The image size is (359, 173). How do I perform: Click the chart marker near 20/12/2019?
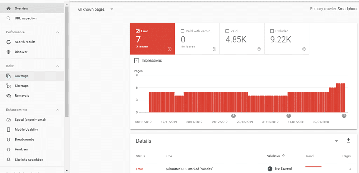point(233,115)
